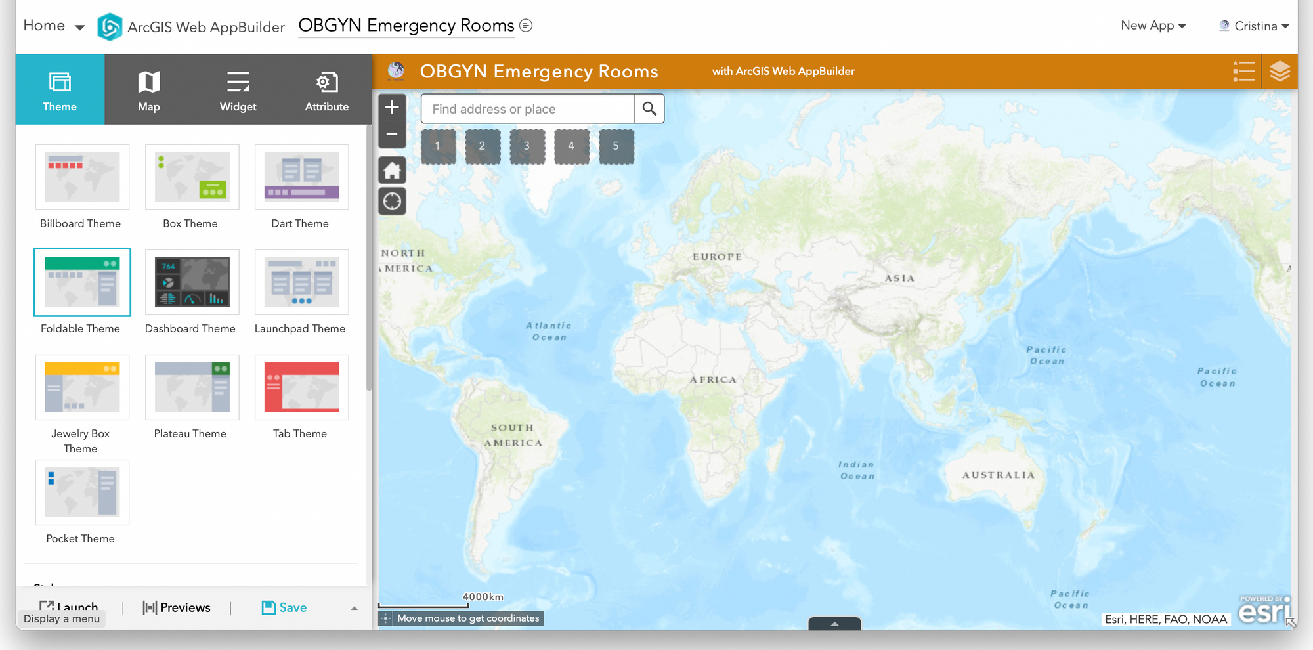Open the overview map corner arrow

[1291, 622]
